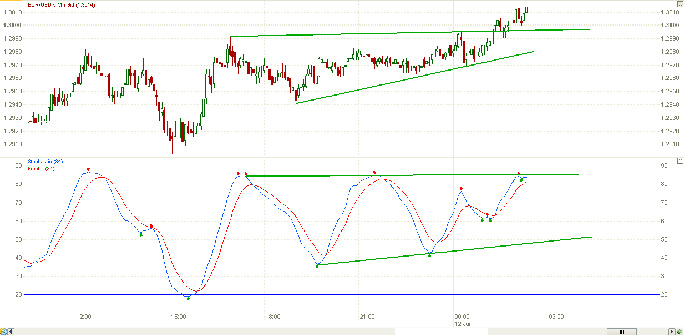Click the 00:00 12 Jan date label
Image resolution: width=684 pixels, height=336 pixels.
pos(462,320)
